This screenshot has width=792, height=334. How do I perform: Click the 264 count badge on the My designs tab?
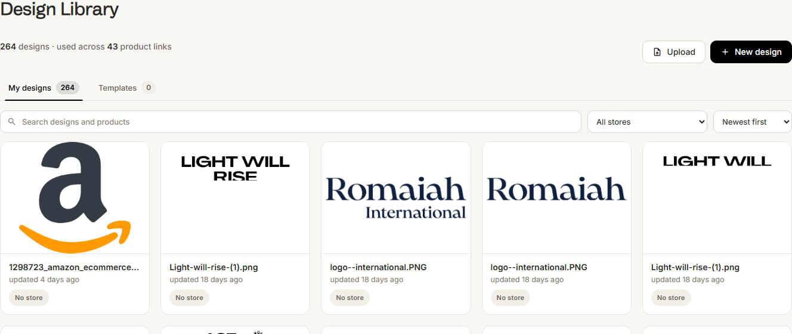(67, 88)
